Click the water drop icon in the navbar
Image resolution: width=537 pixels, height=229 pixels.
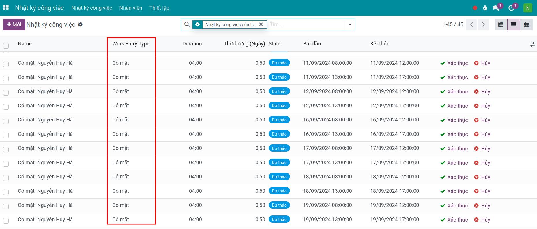click(x=485, y=8)
